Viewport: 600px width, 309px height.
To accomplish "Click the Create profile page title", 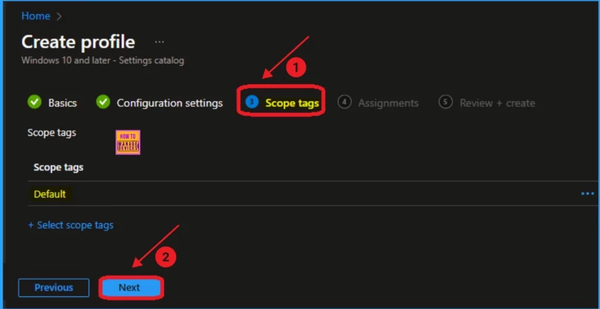I will coord(78,42).
